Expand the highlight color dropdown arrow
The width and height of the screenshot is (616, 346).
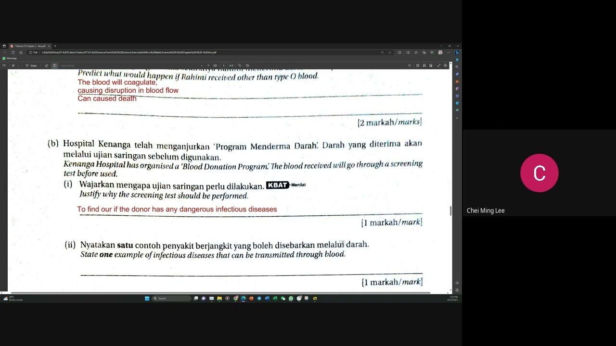(x=18, y=65)
